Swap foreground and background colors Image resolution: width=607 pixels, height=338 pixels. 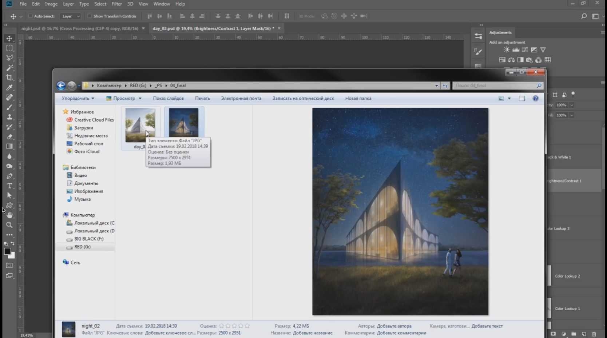13,243
